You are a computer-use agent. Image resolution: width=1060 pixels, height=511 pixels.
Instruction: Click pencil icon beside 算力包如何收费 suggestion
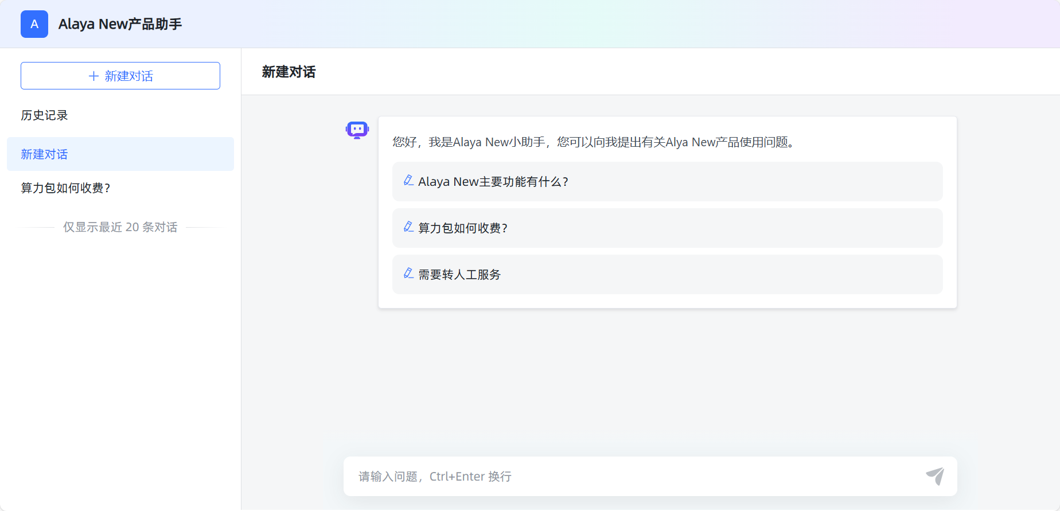tap(408, 227)
